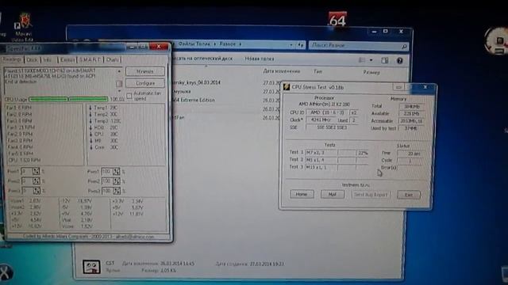Click the Test 3 name field
The height and width of the screenshot is (285, 508).
(321, 167)
